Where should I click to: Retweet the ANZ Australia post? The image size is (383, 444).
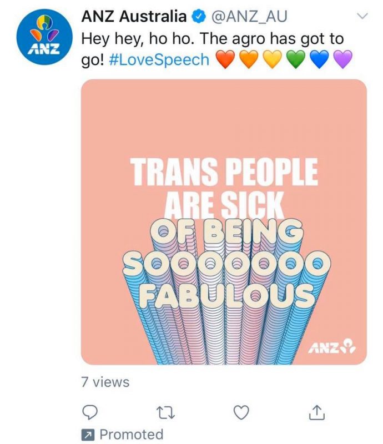click(x=165, y=412)
